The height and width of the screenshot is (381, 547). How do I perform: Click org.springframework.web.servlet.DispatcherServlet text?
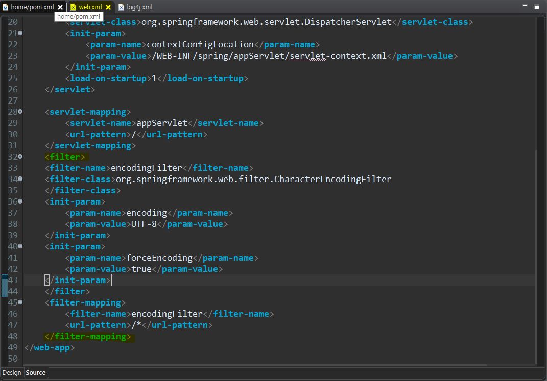[x=267, y=22]
